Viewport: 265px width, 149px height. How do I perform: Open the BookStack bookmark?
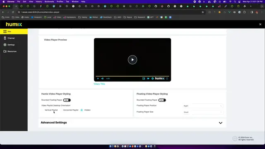(106, 17)
